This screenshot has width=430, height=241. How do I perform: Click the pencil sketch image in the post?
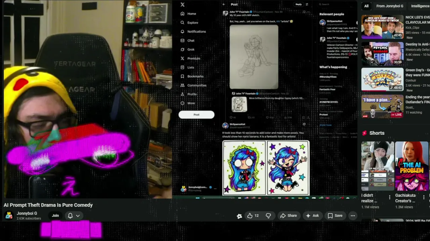[x=254, y=57]
